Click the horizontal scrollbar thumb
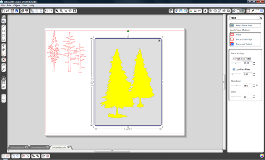Viewport: 265px width, 160px height. [x=112, y=151]
